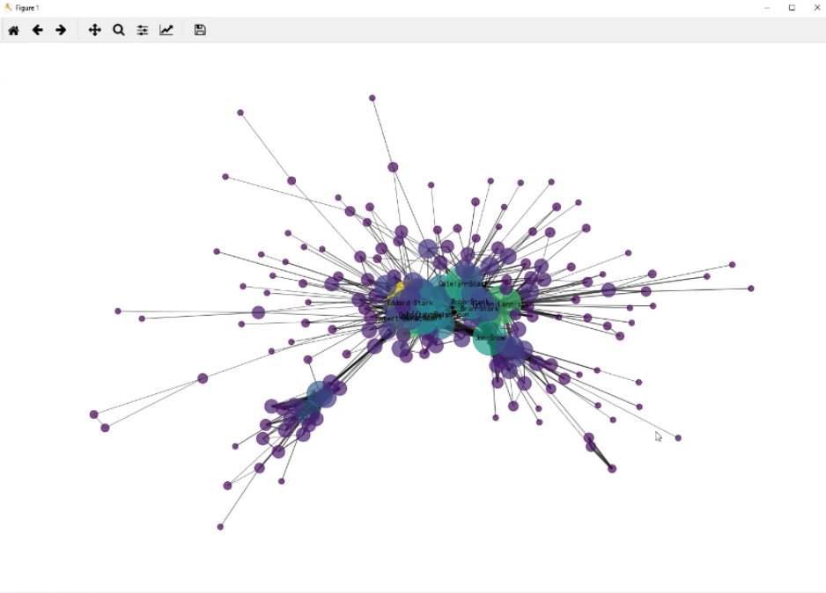The image size is (826, 593).
Task: Activate the Pan axes tool
Action: point(95,30)
